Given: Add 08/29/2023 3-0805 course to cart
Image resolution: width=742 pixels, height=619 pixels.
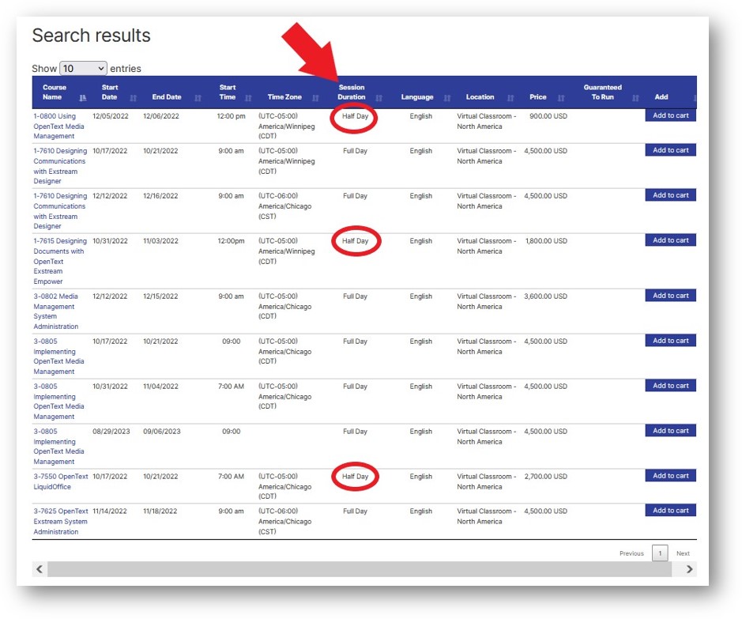Looking at the screenshot, I should click(671, 430).
